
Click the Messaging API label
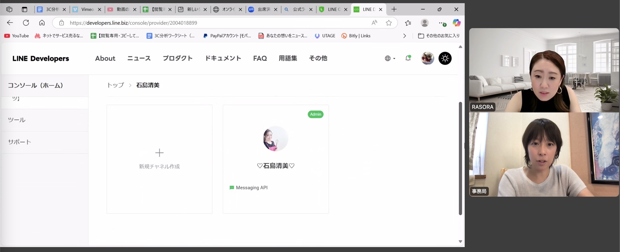pyautogui.click(x=251, y=188)
